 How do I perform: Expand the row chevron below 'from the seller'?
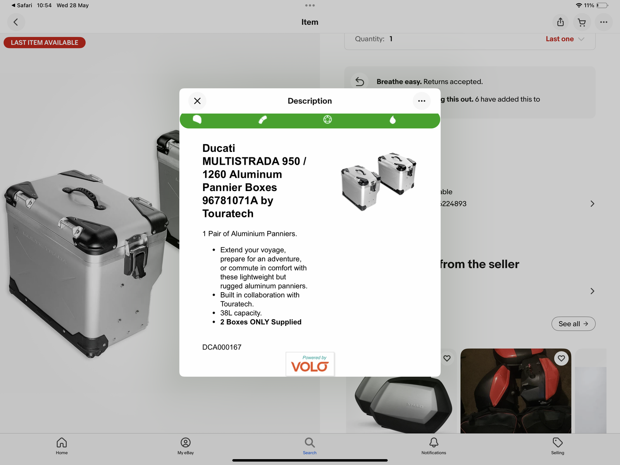tap(592, 291)
